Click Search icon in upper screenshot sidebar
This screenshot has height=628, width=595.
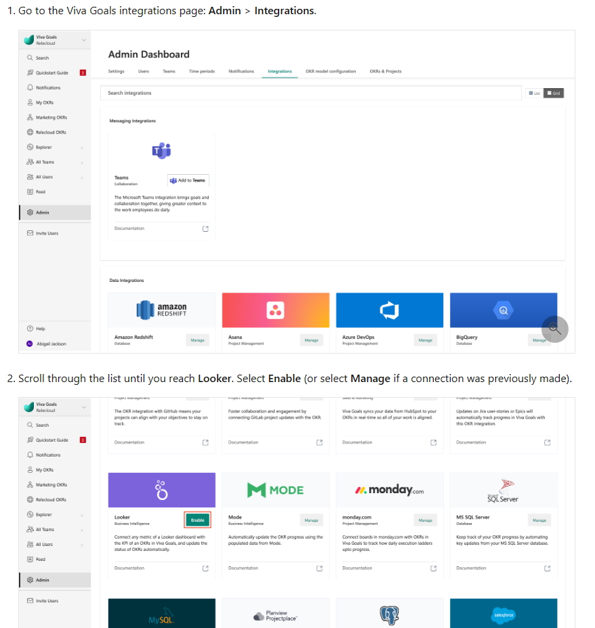(30, 58)
